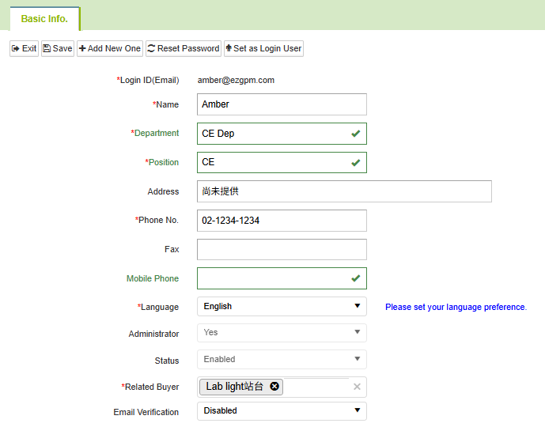
Task: Select the Login ID email amber@ezgpm.com
Action: pos(236,80)
